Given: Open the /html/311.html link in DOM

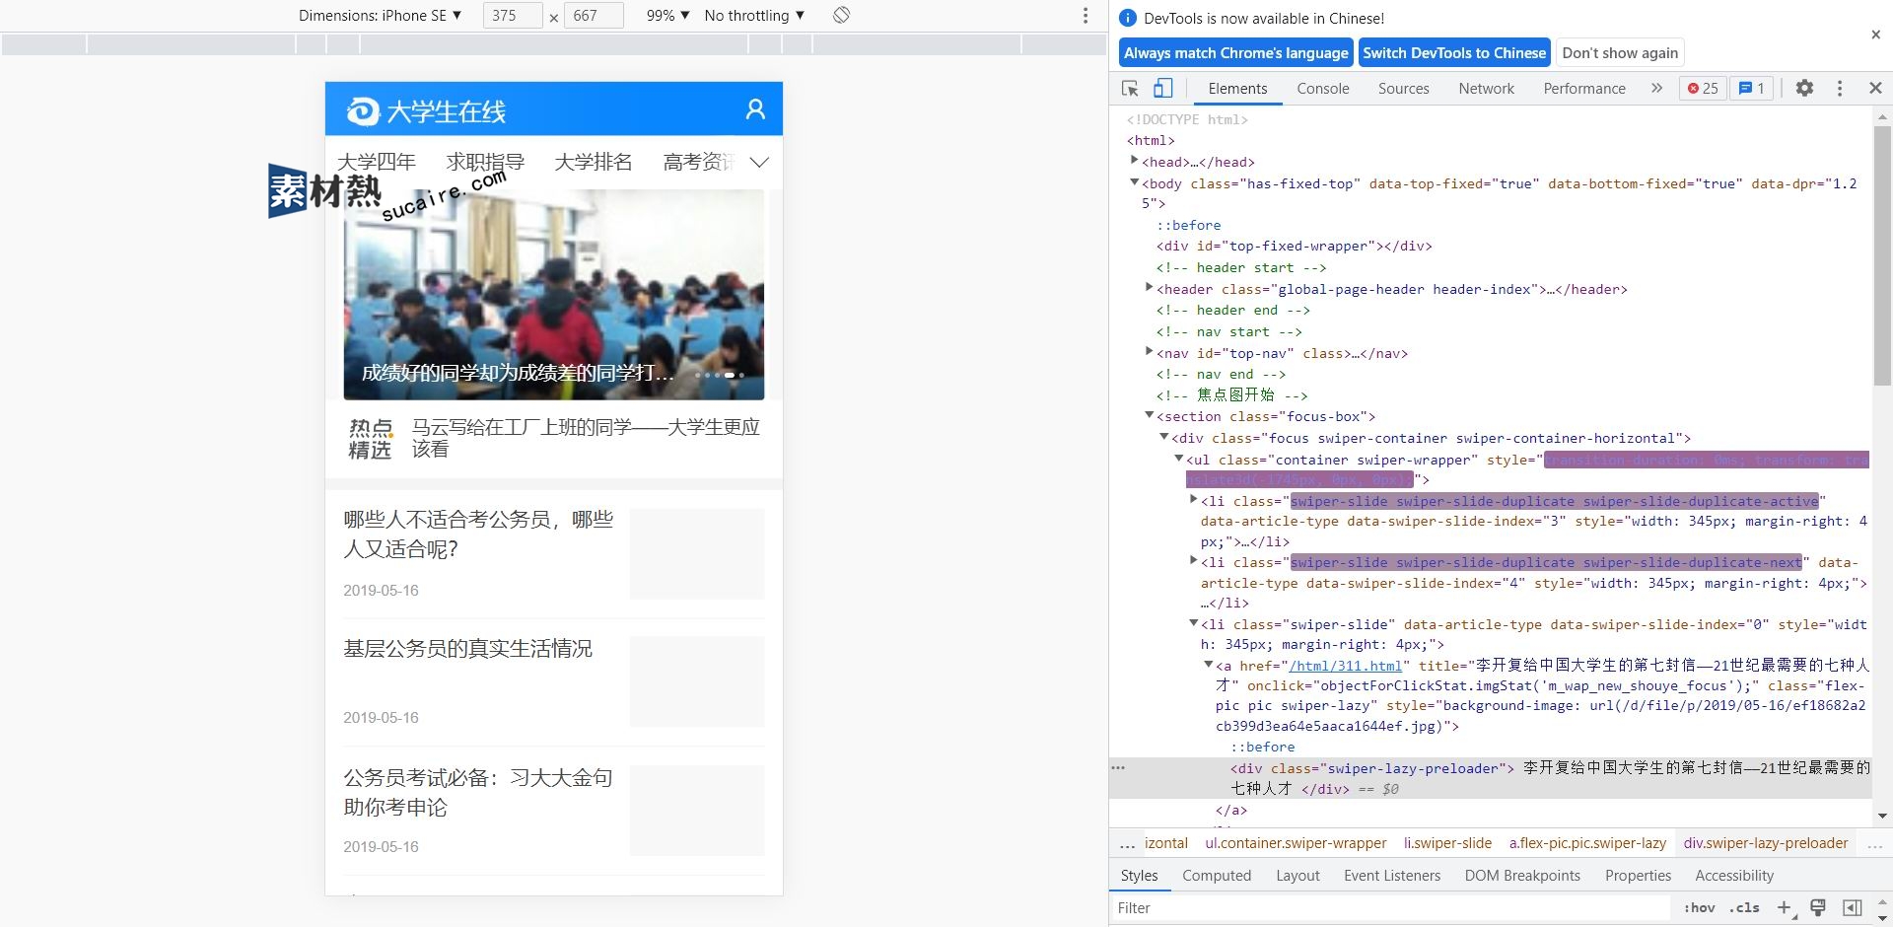Looking at the screenshot, I should click(1345, 666).
